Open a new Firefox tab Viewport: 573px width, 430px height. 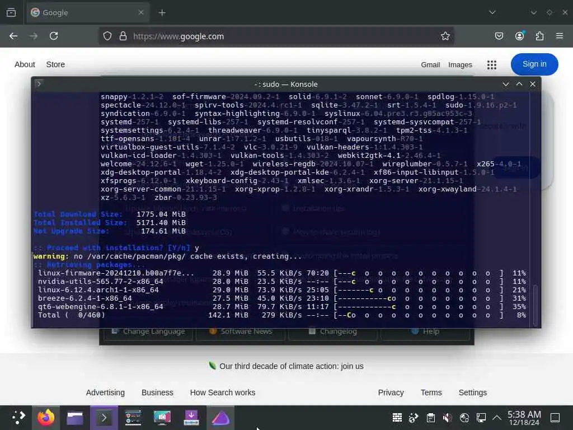click(162, 13)
